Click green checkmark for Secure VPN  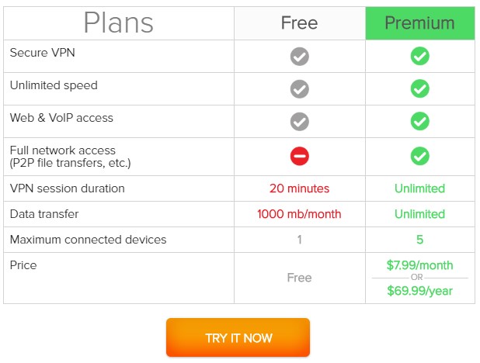point(419,57)
